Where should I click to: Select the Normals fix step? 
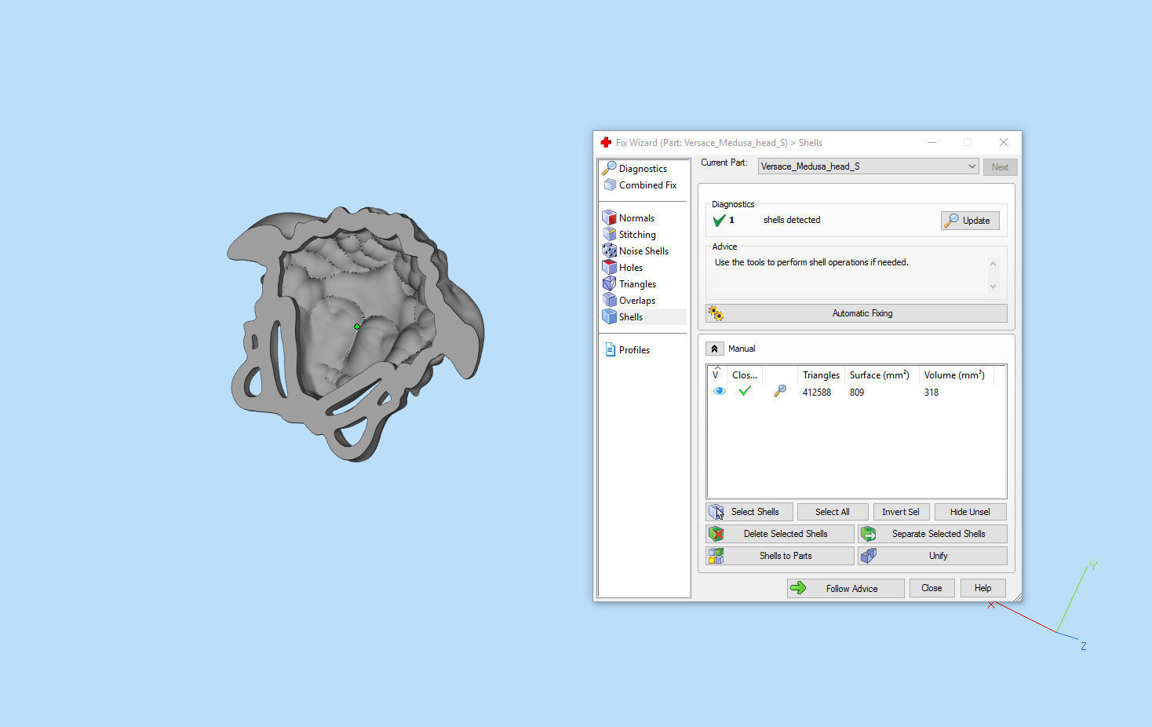pyautogui.click(x=636, y=218)
